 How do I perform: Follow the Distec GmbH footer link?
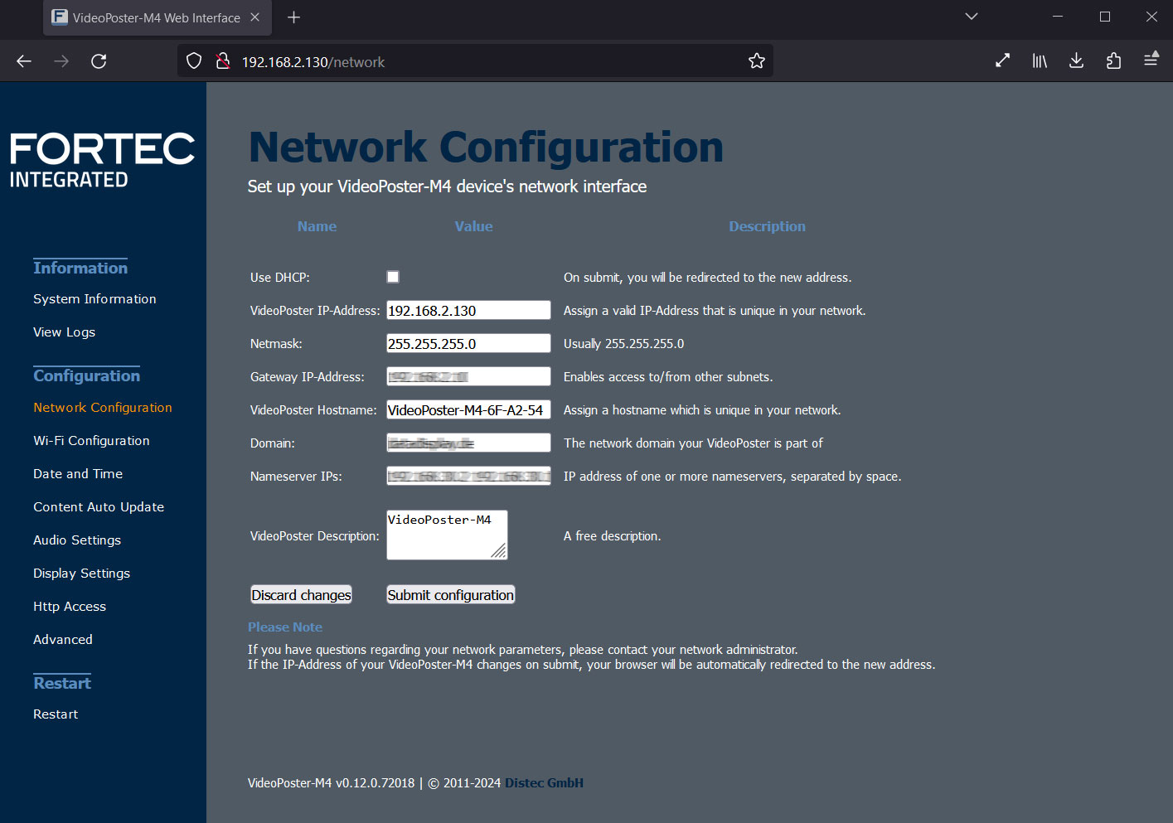click(544, 783)
